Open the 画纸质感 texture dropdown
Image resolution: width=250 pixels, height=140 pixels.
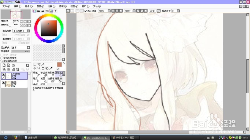28,31
